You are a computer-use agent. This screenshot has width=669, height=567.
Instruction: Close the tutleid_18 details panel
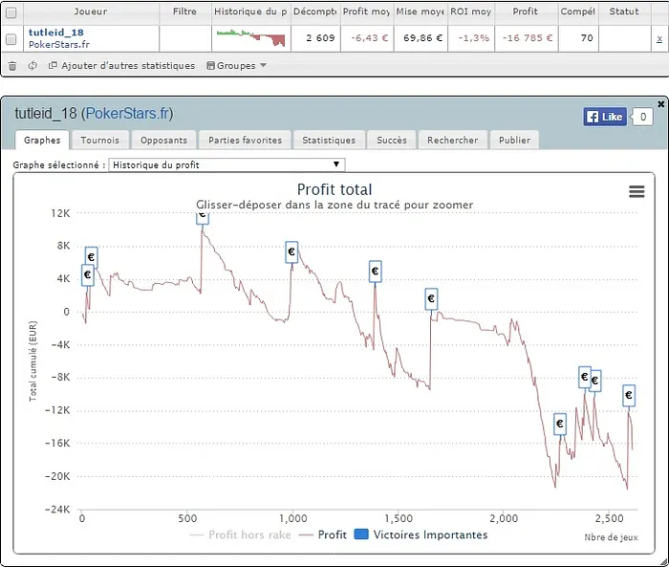[x=661, y=104]
